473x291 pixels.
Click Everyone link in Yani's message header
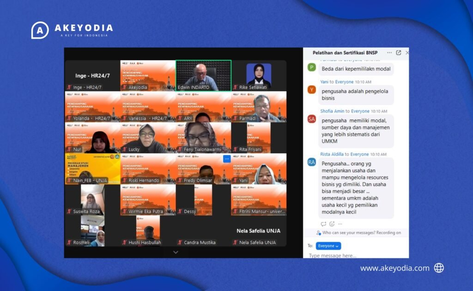[344, 82]
